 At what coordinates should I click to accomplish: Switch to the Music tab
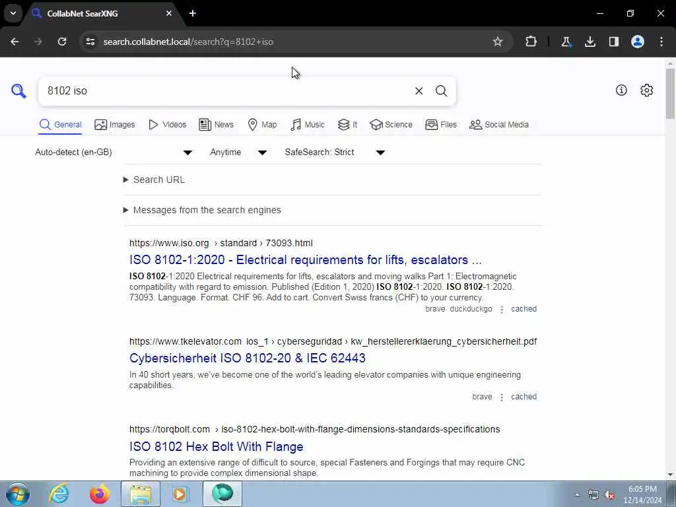(x=307, y=125)
